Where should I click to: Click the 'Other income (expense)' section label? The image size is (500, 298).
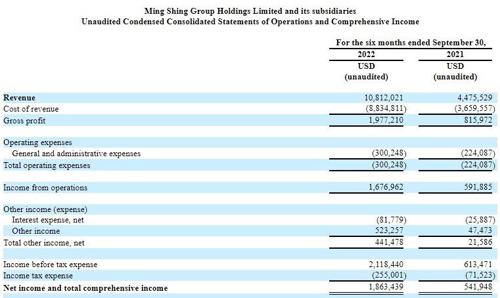pos(45,209)
